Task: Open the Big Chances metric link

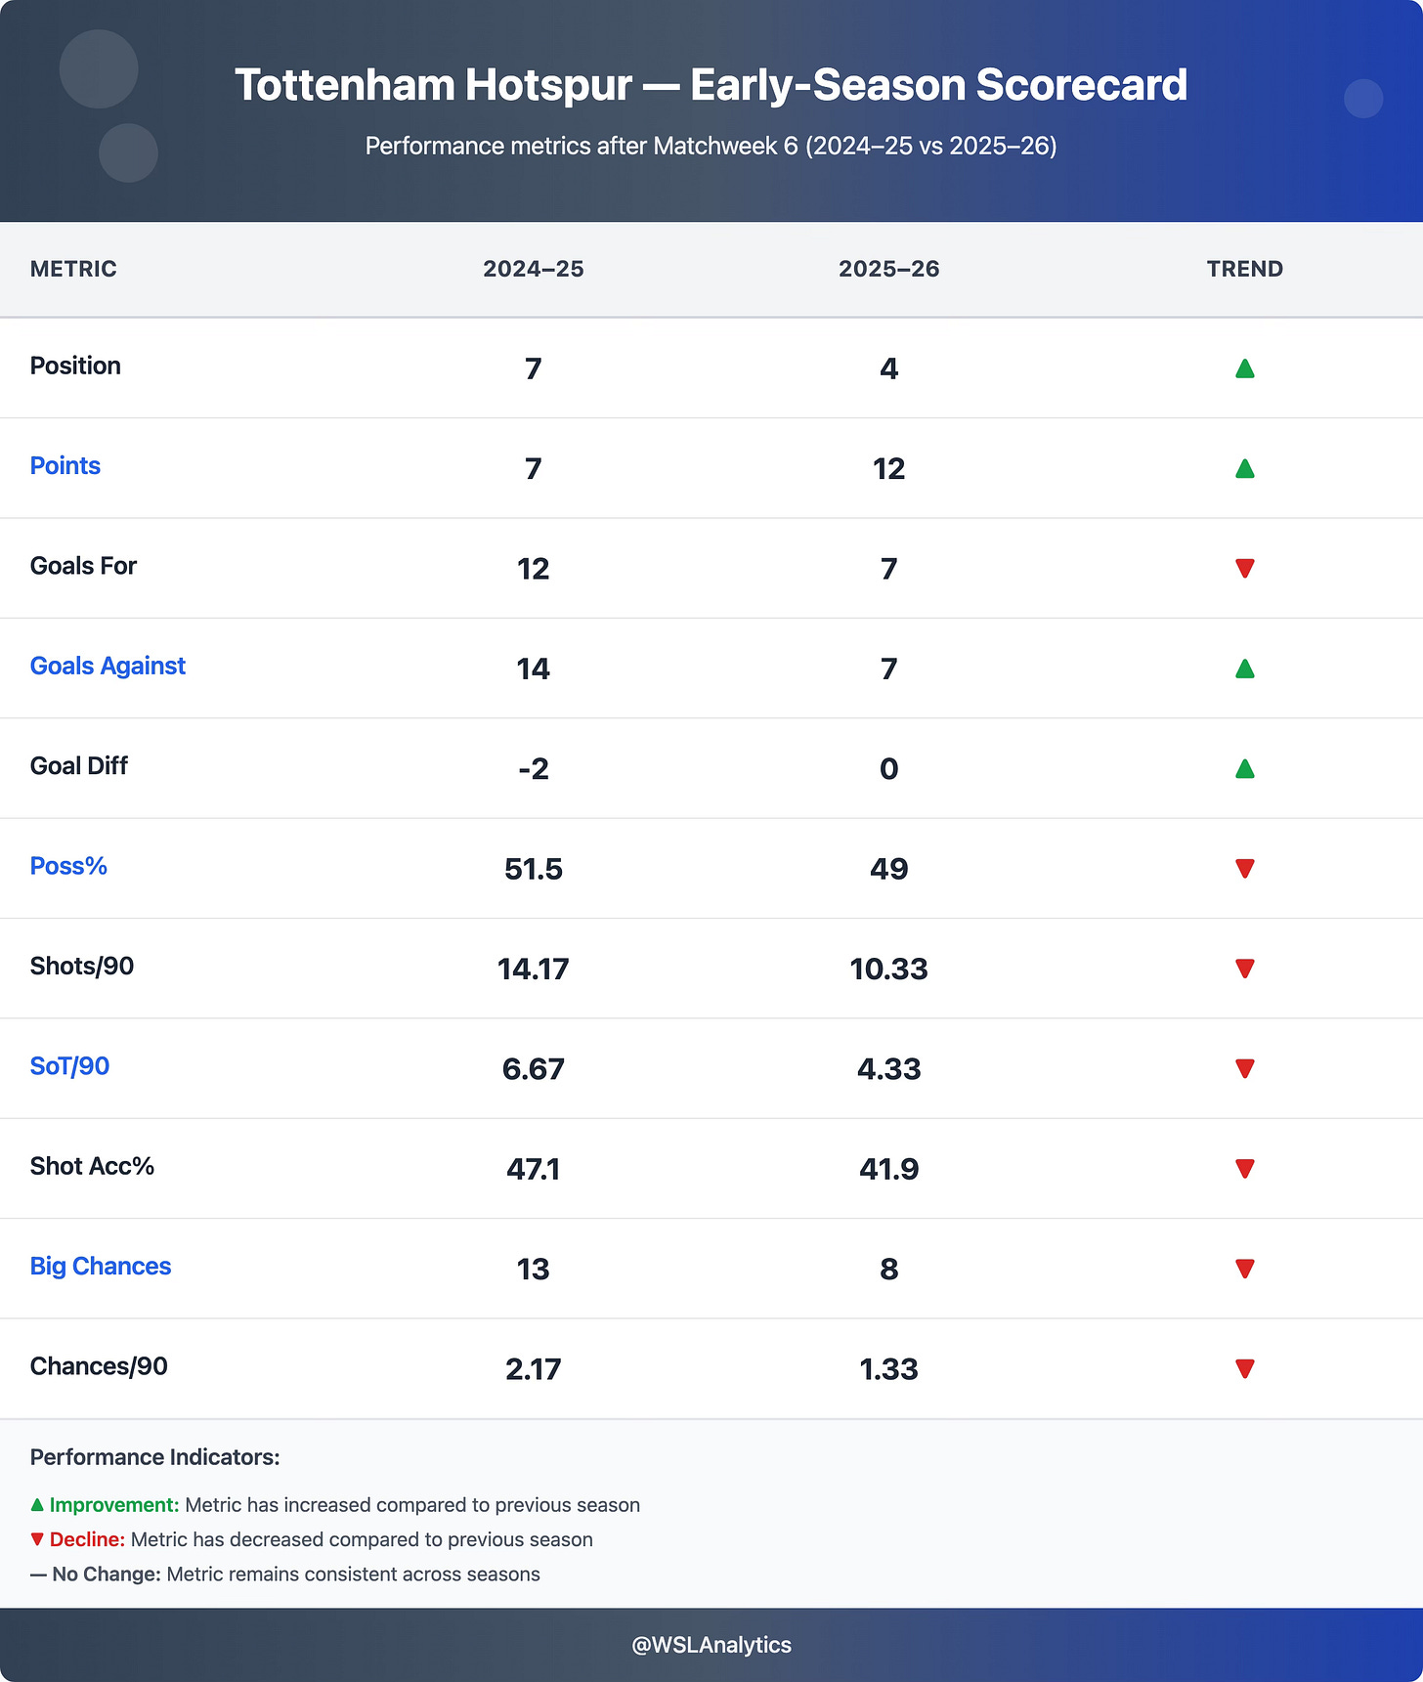Action: coord(101,1266)
